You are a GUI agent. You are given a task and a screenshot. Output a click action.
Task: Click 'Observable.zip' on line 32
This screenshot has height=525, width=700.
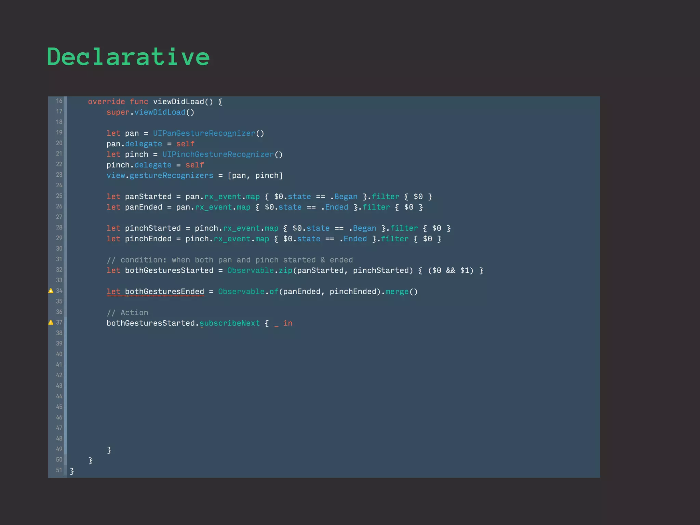tap(260, 271)
